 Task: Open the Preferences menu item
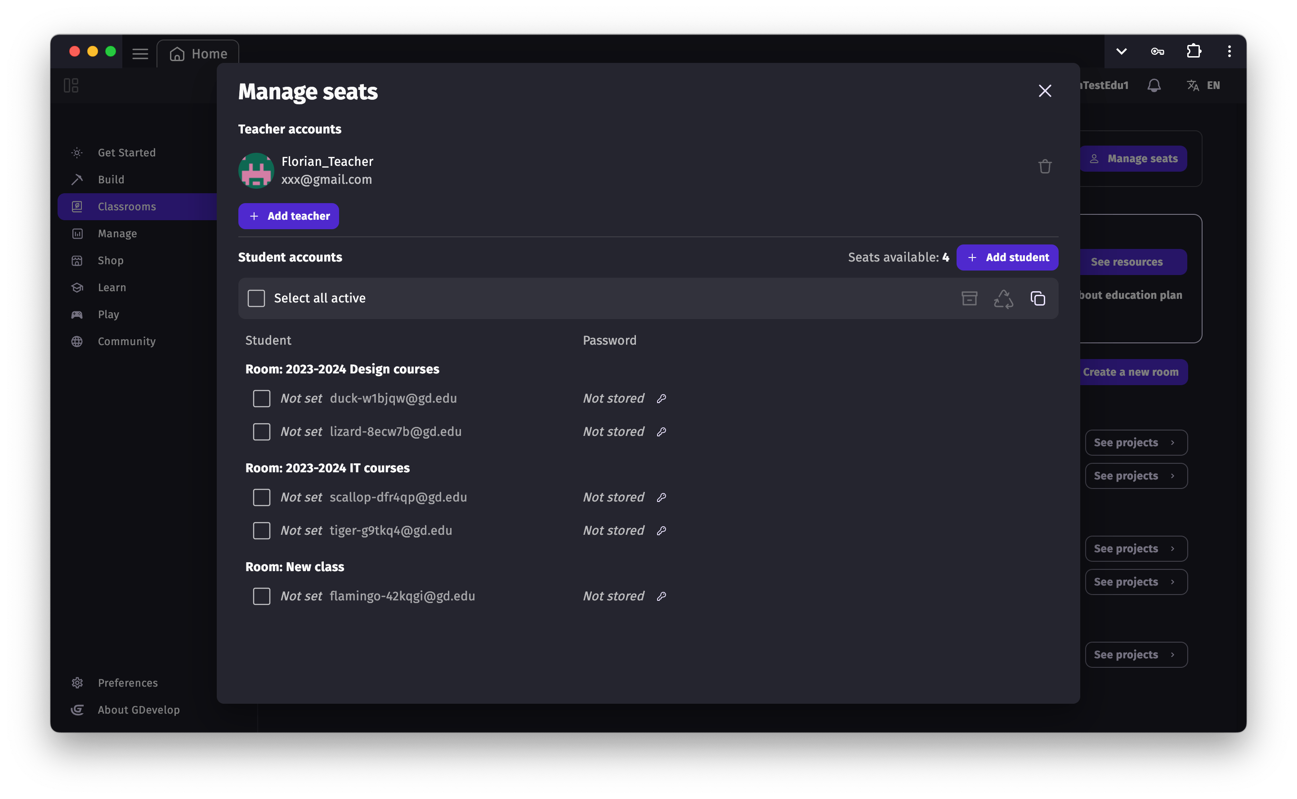click(x=127, y=682)
